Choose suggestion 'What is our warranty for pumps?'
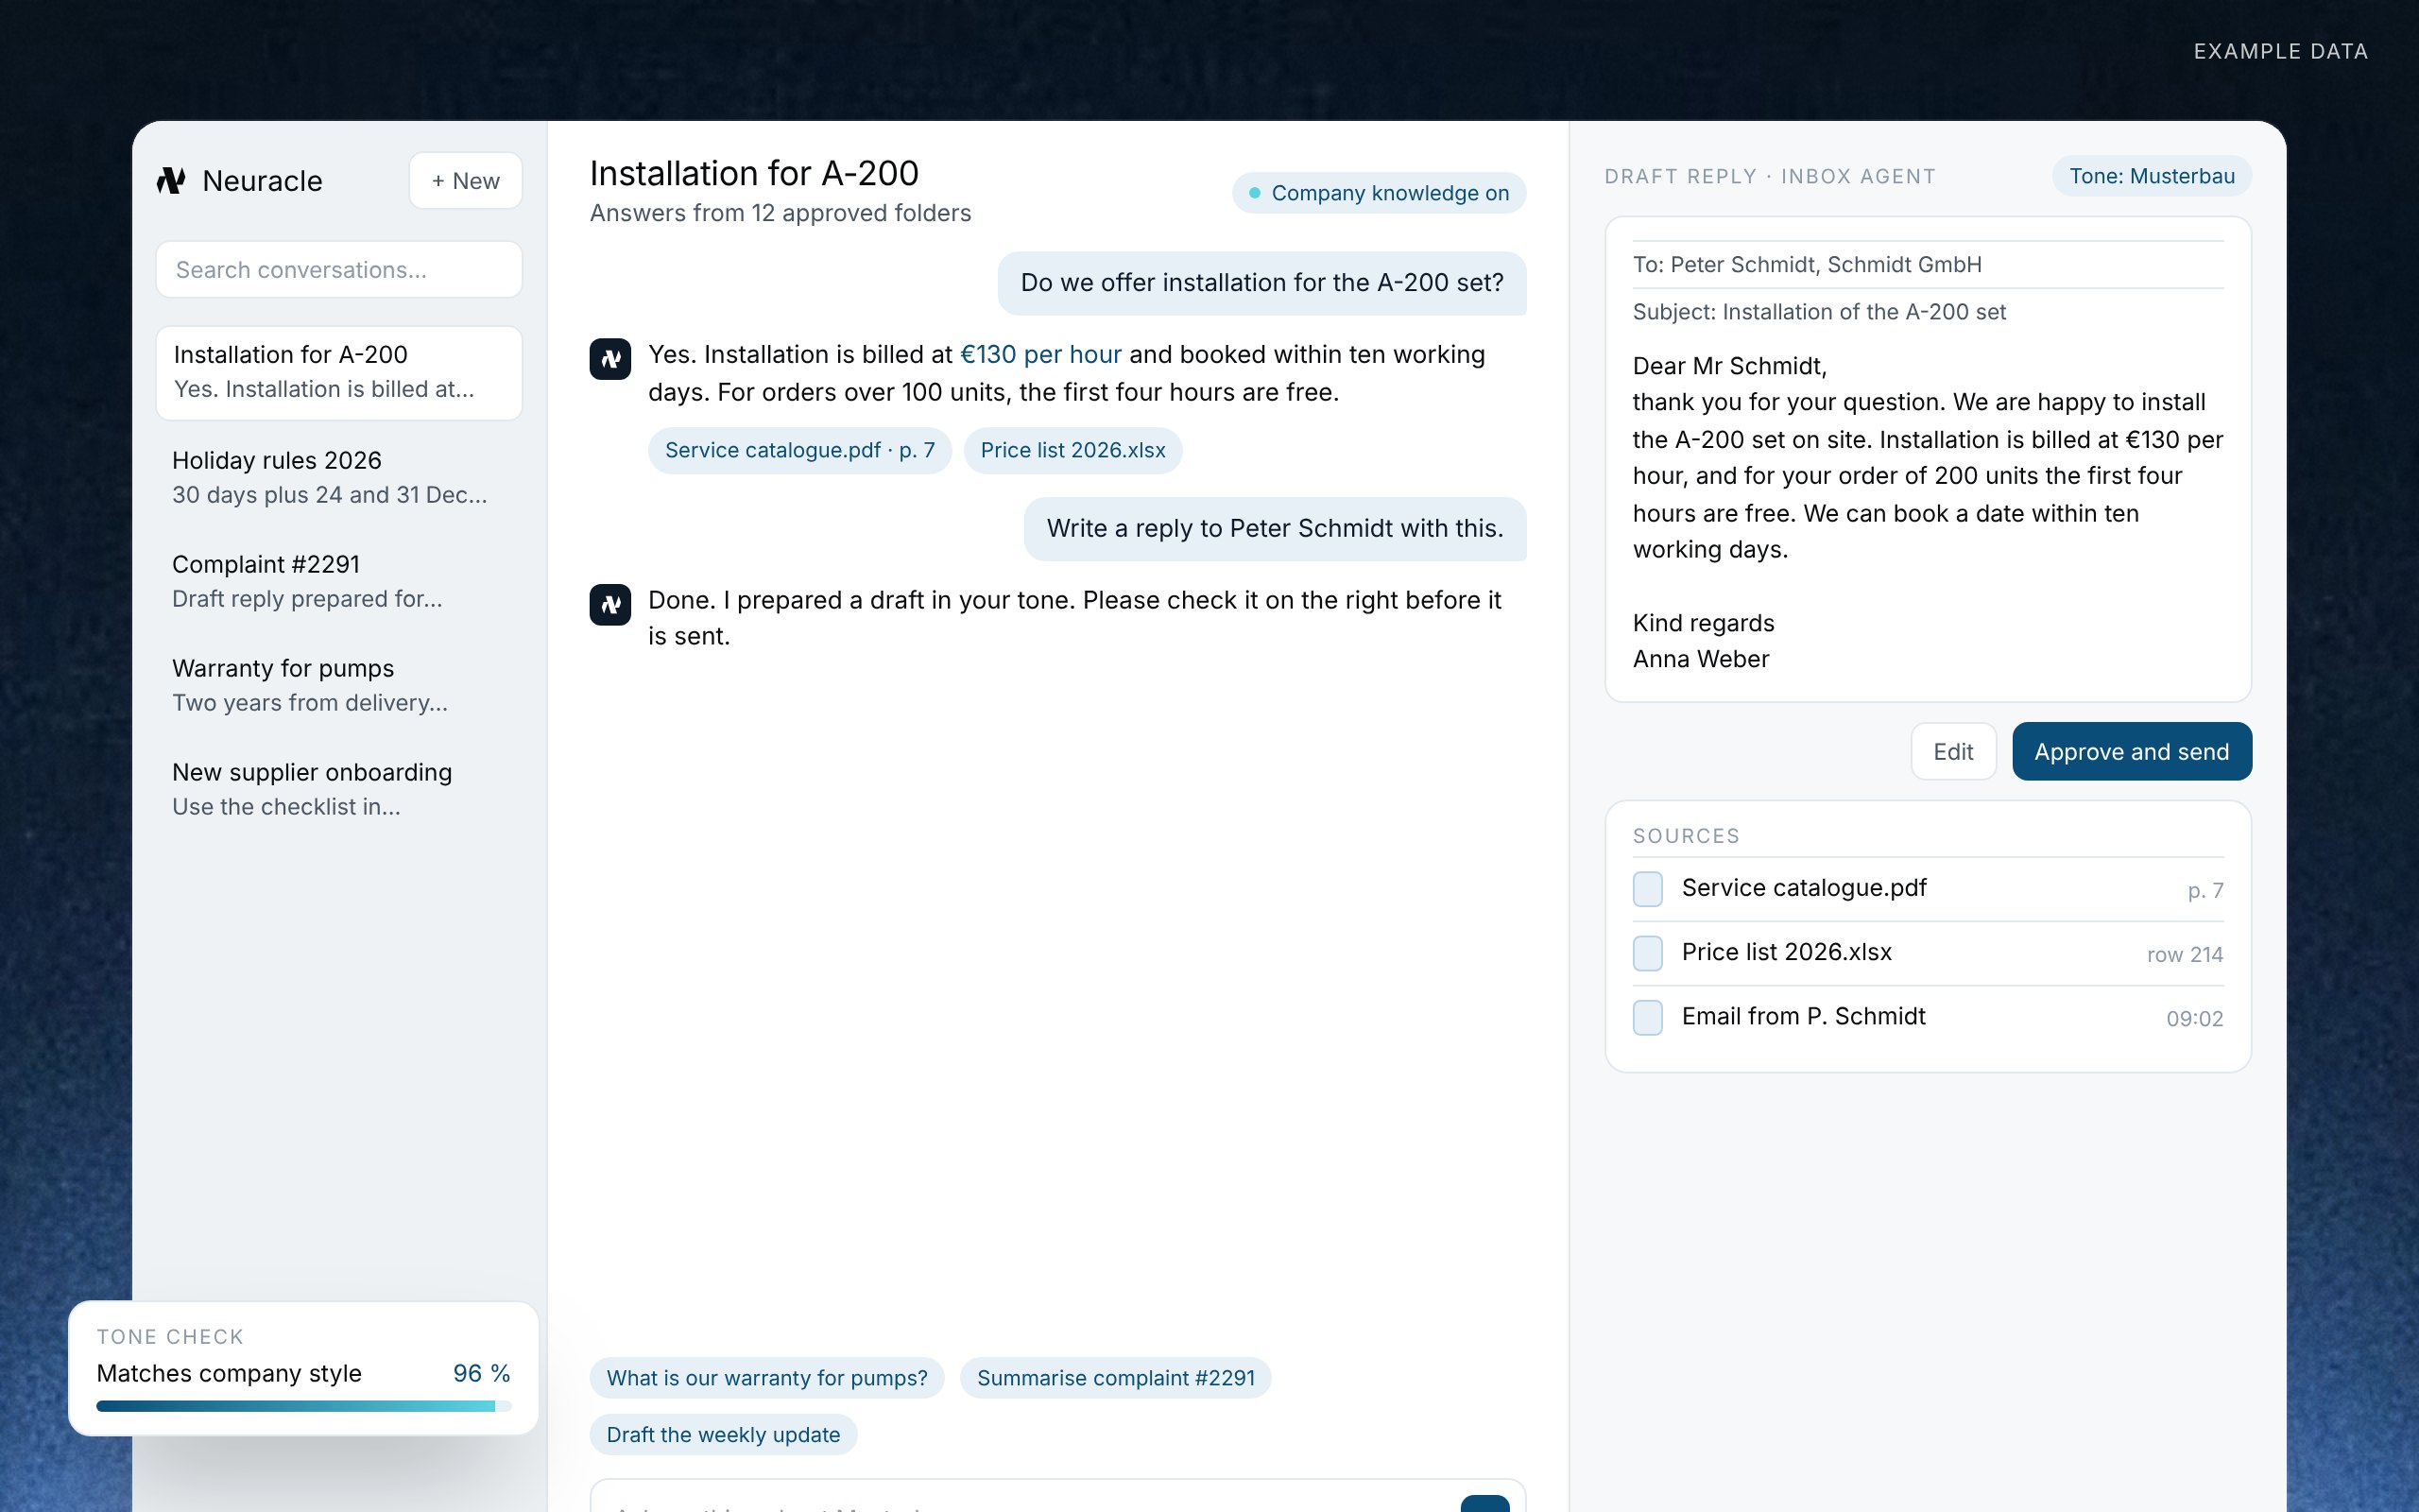 [x=766, y=1378]
